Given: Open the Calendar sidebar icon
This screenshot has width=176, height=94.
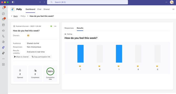Looking at the screenshot, I should 3,25.
